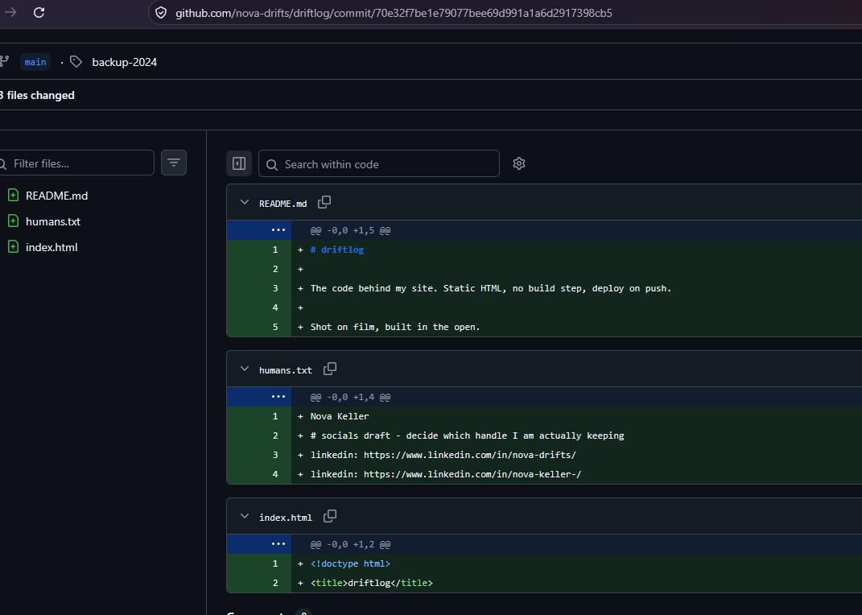Viewport: 862px width, 615px height.
Task: Click the '# socials draft' comment line
Action: click(x=468, y=435)
